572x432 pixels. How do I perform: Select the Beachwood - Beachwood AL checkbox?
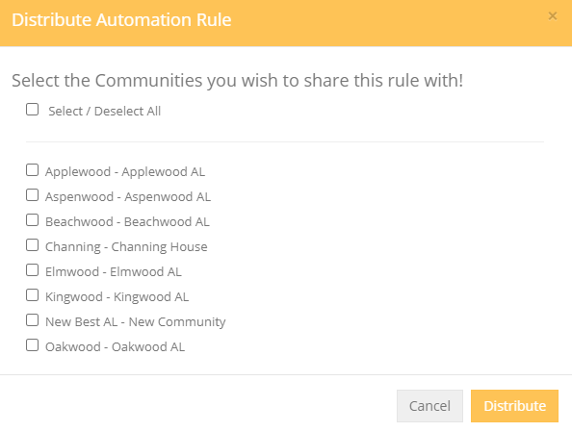pyautogui.click(x=32, y=219)
